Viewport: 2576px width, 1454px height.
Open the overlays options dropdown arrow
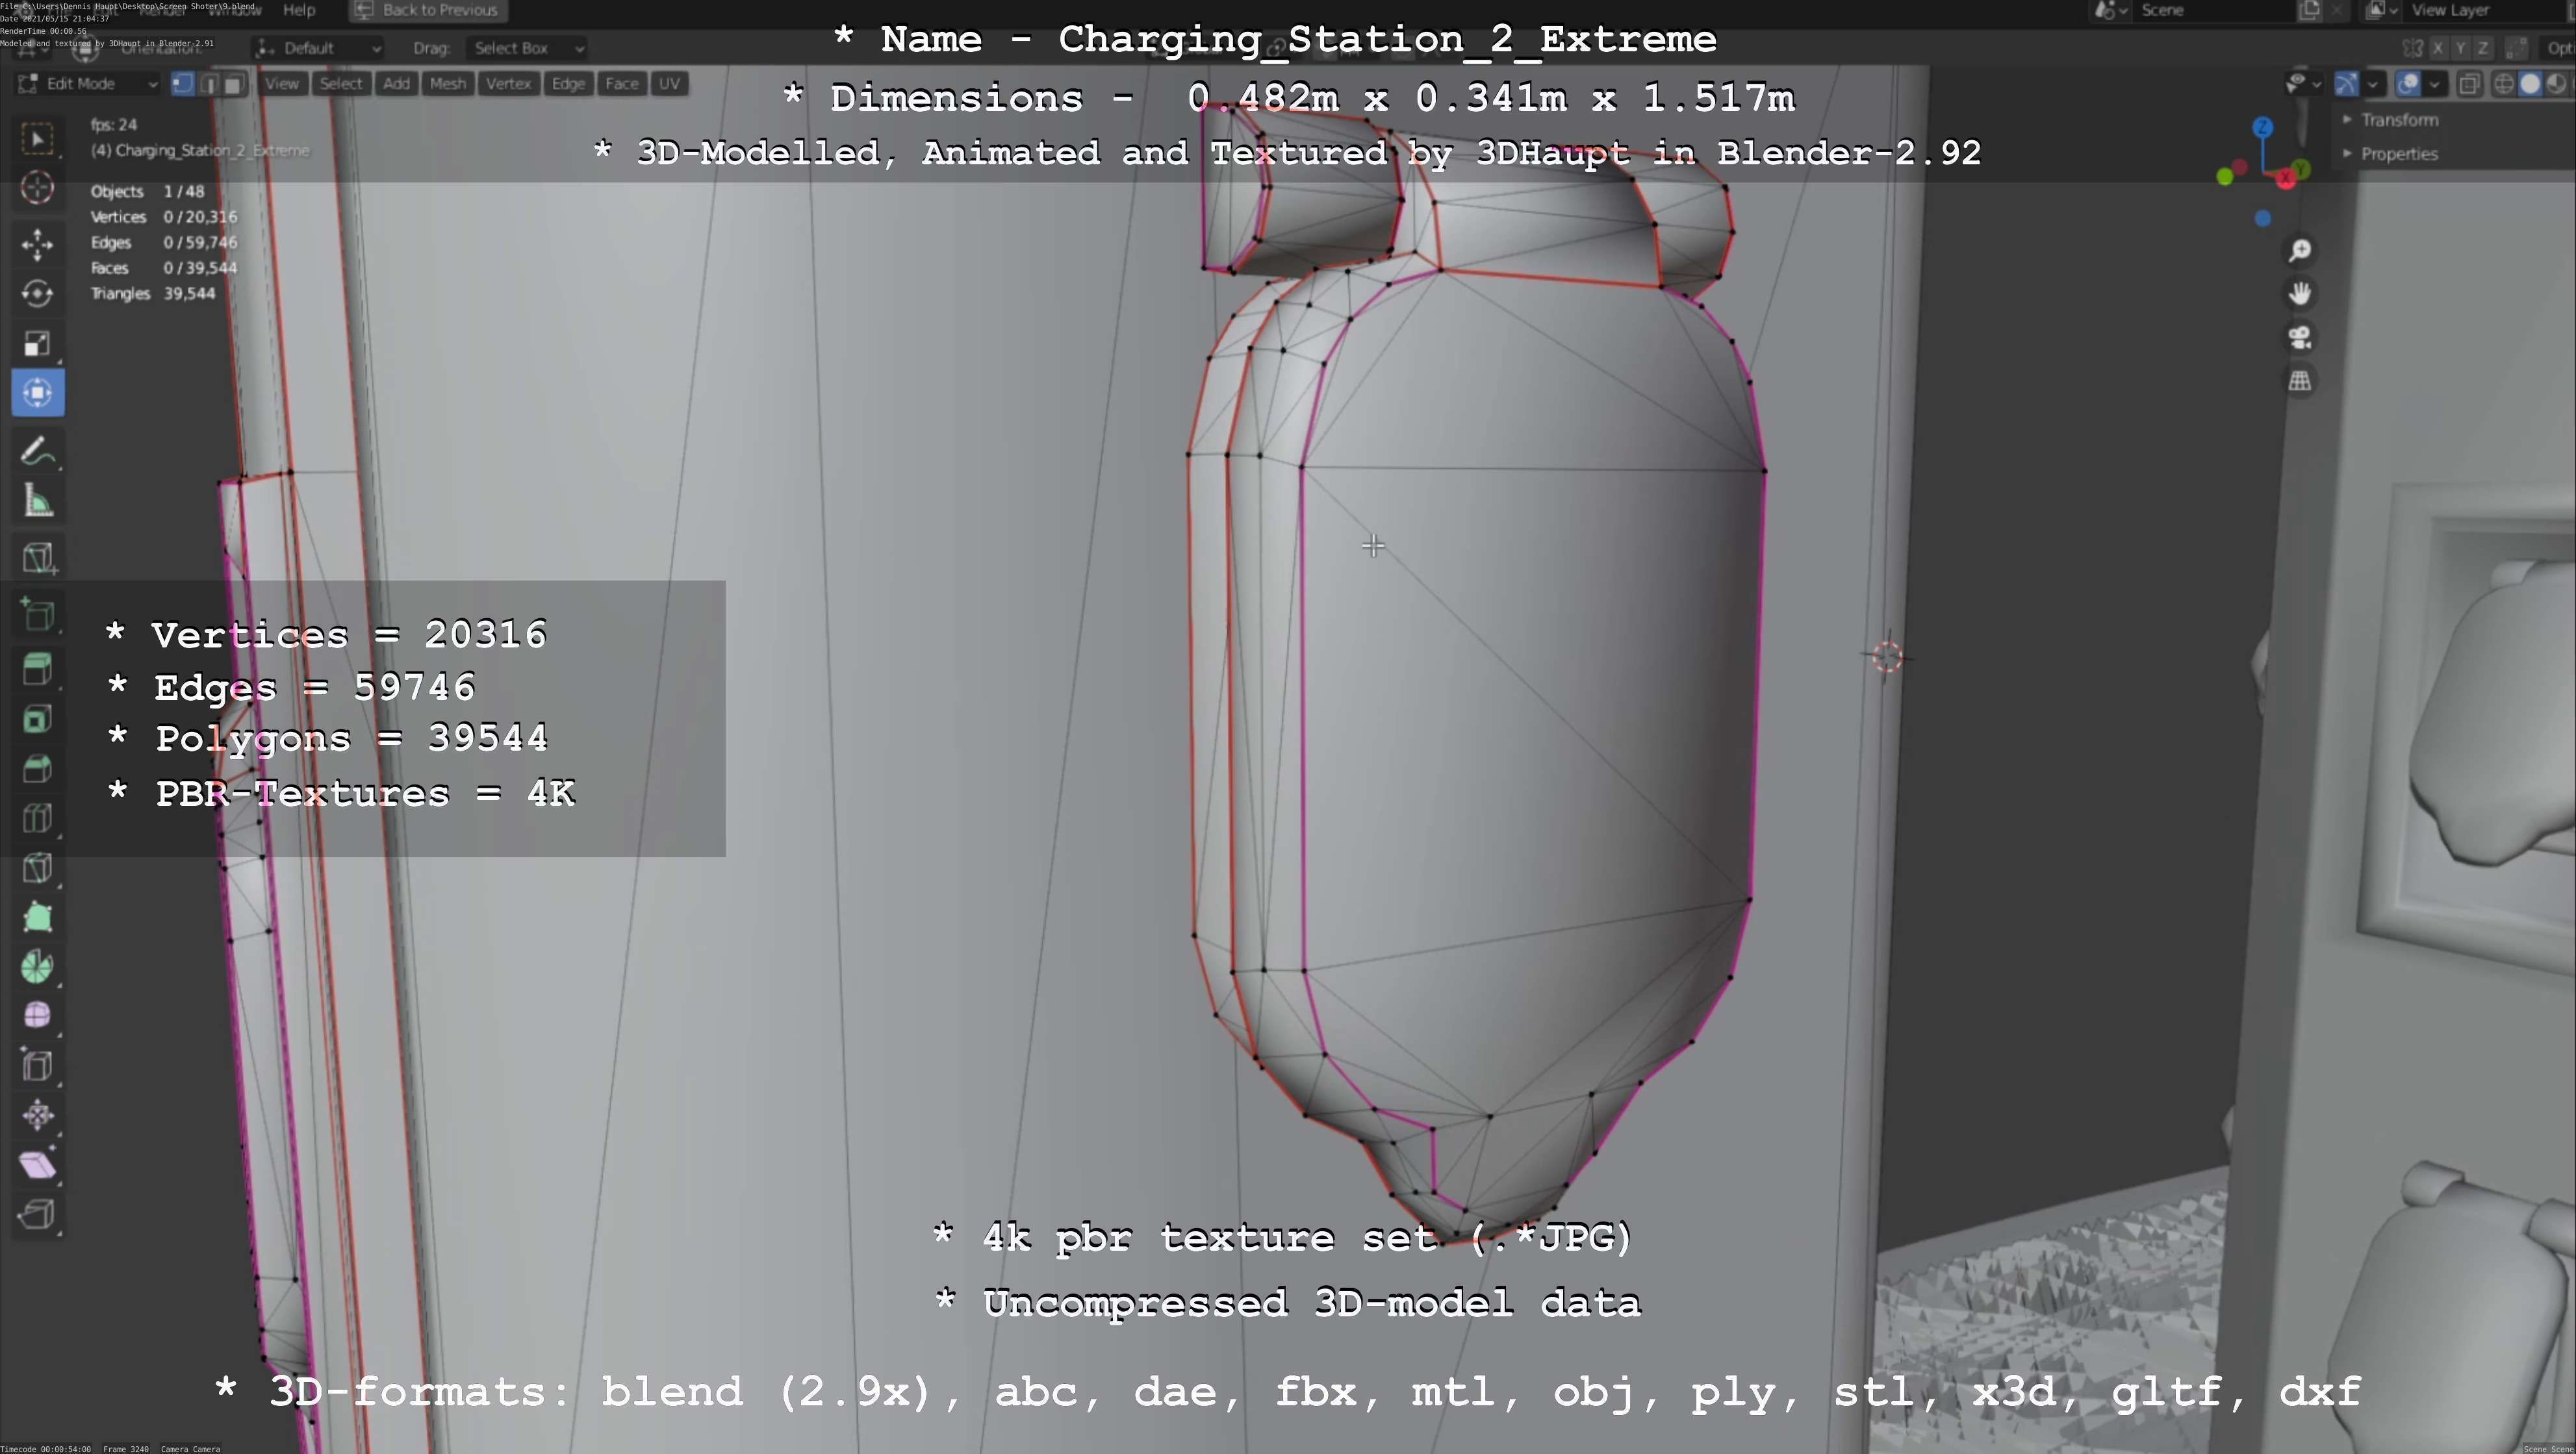2435,84
